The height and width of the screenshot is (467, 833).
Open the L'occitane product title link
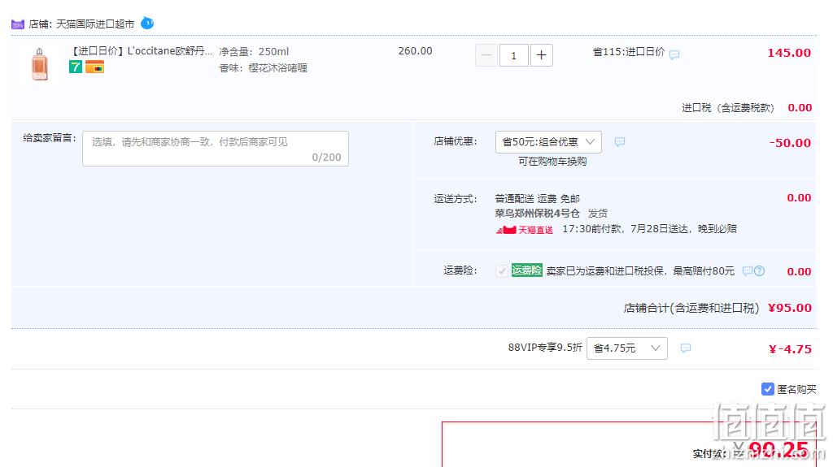(142, 51)
